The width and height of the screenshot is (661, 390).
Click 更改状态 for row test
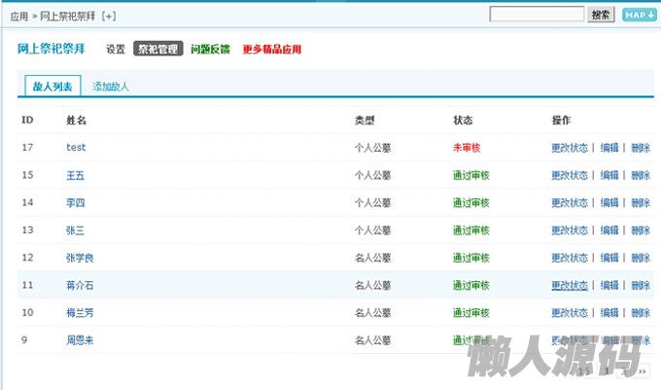[x=570, y=148]
